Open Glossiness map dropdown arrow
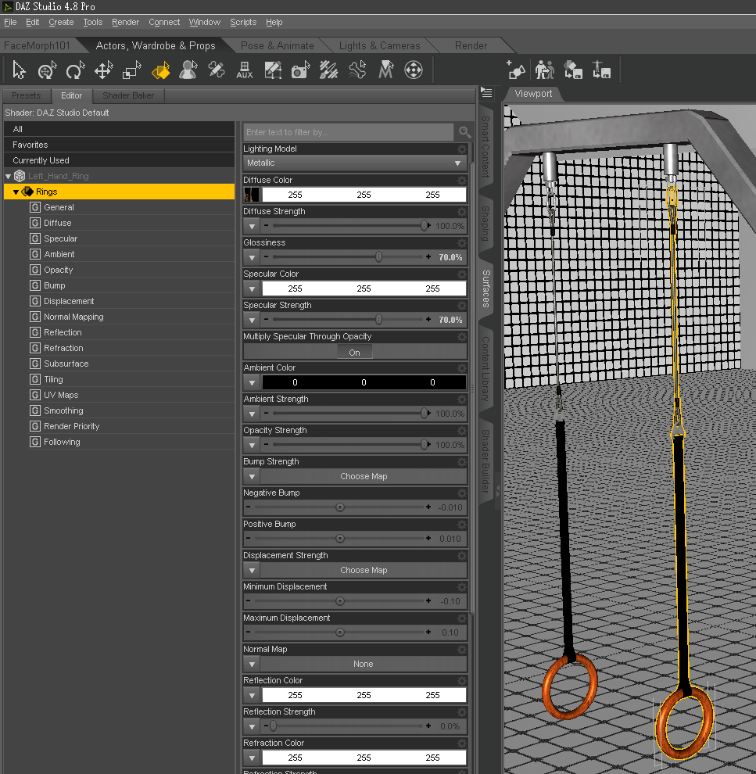The image size is (756, 774). (253, 257)
